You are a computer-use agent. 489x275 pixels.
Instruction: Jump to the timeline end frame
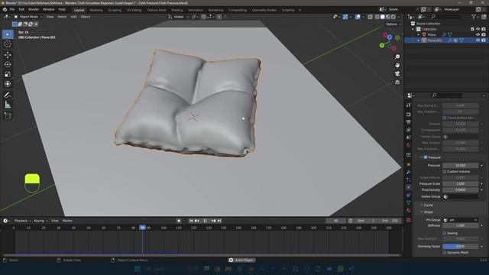point(219,221)
